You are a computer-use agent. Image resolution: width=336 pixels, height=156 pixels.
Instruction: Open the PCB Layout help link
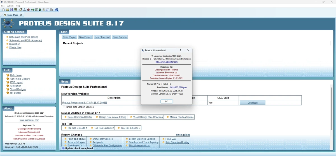[17, 82]
